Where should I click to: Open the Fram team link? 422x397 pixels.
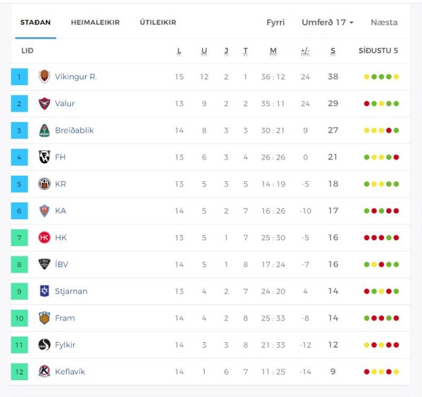(x=65, y=318)
